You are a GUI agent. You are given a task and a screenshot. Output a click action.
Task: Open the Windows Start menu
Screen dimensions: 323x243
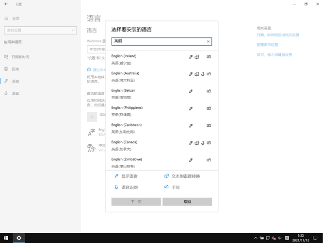click(x=6, y=238)
